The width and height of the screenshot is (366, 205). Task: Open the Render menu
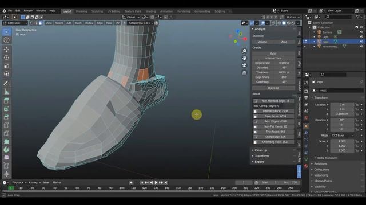click(x=28, y=11)
